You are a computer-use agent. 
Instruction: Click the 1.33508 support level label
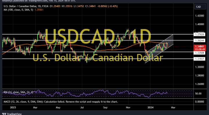click(x=199, y=53)
